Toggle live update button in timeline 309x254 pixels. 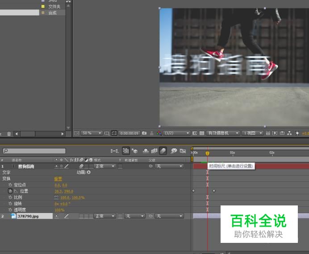tap(126, 151)
